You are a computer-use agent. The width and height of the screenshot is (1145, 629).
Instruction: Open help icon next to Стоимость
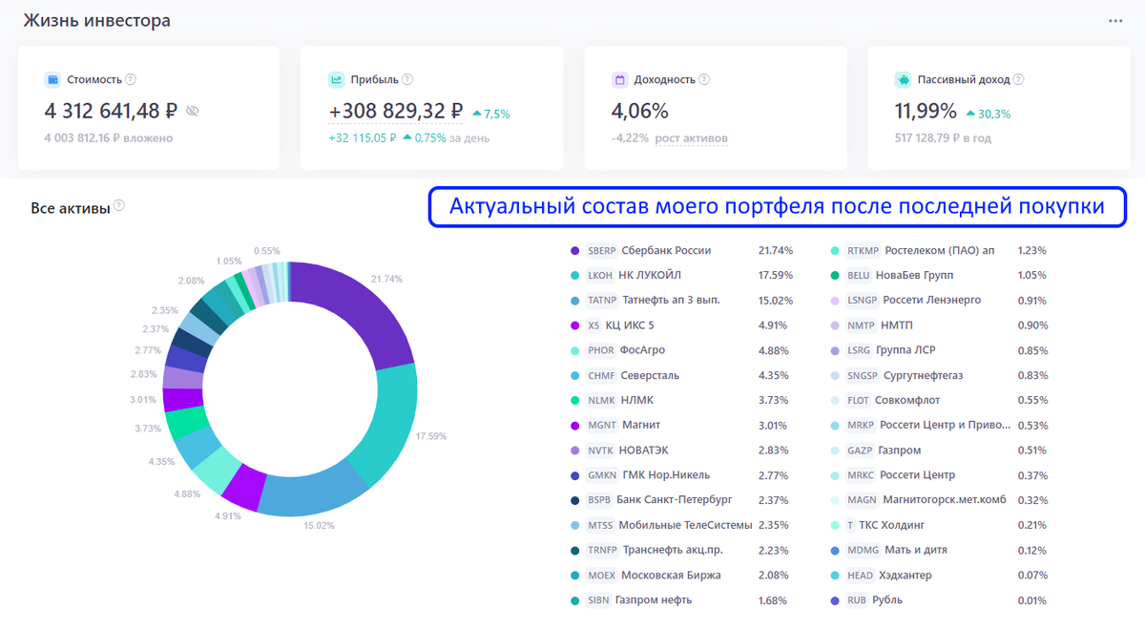point(131,80)
